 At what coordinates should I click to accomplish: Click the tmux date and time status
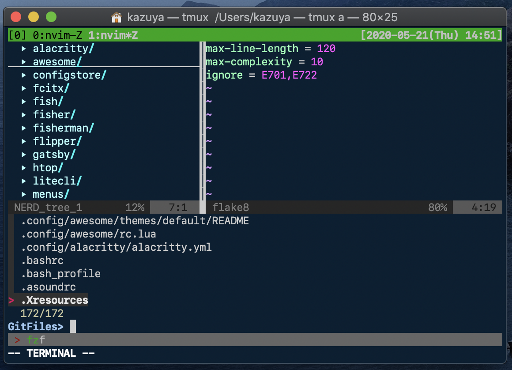(431, 35)
